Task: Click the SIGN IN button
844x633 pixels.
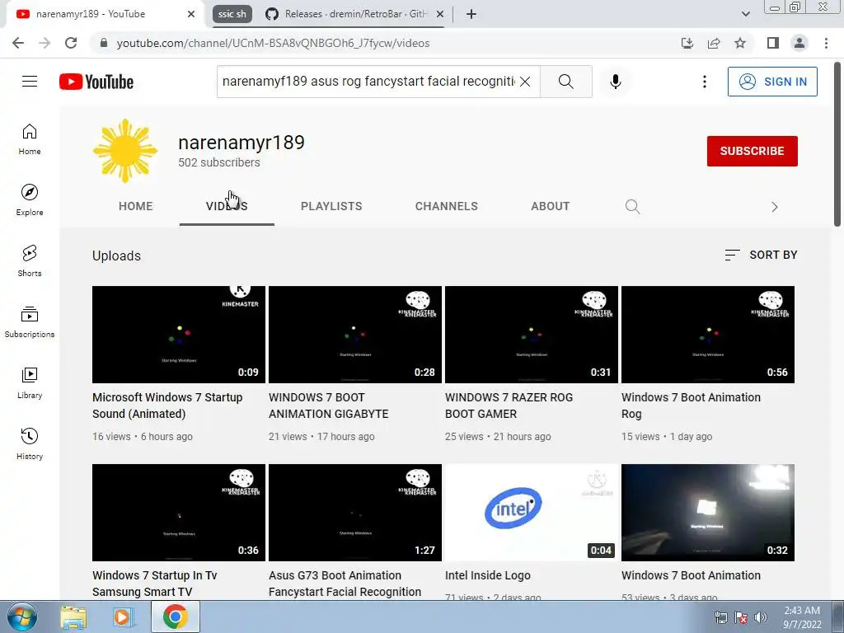Action: 772,82
